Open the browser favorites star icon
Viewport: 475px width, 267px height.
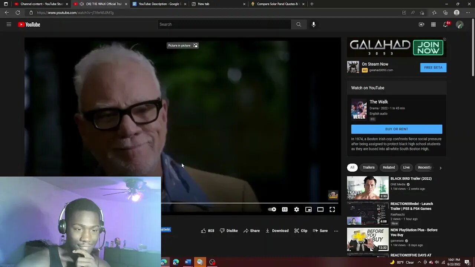coord(434,13)
